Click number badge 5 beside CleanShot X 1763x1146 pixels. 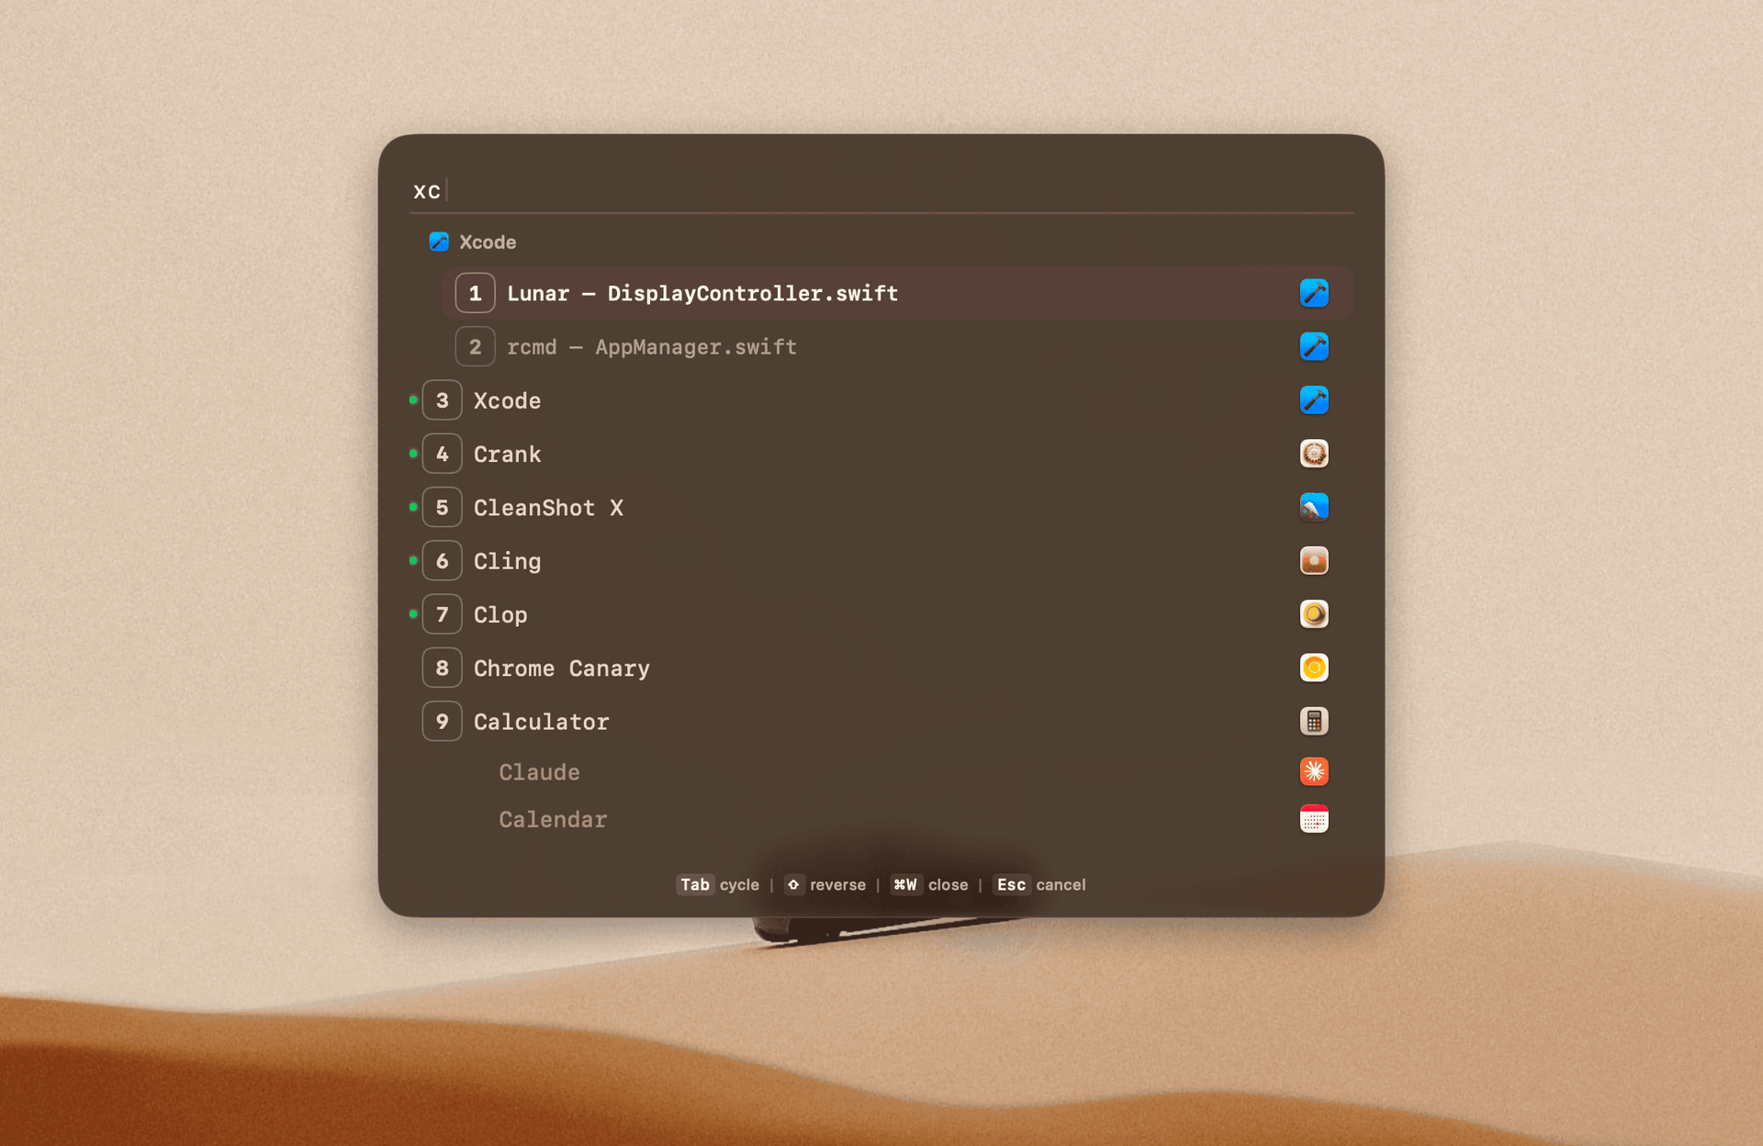click(442, 507)
